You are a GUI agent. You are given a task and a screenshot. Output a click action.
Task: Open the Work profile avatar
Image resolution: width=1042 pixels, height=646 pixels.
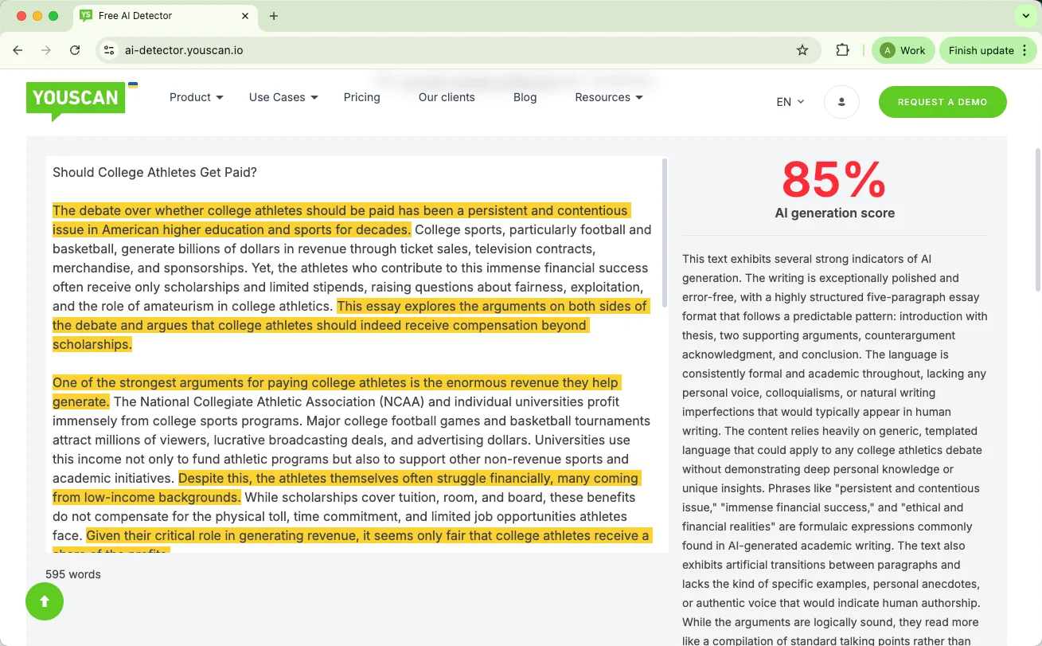903,49
